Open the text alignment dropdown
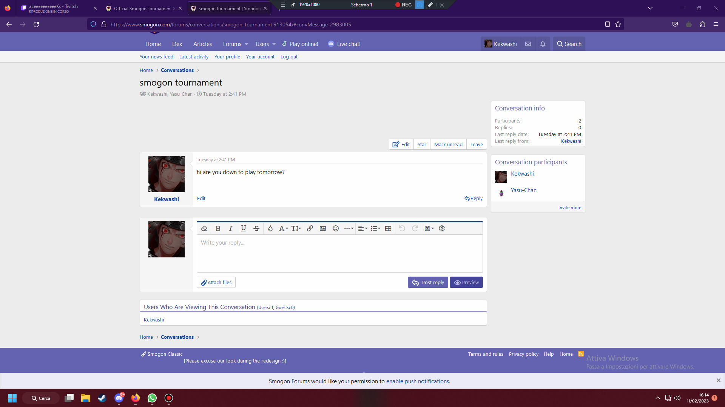Image resolution: width=725 pixels, height=407 pixels. (x=362, y=228)
